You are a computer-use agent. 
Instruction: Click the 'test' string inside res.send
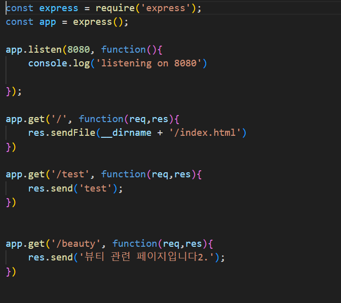(x=95, y=188)
